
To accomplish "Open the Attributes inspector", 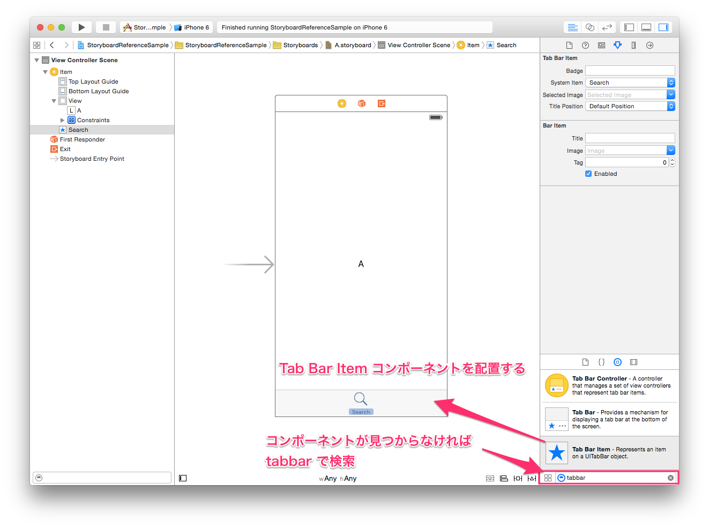I will (x=617, y=46).
